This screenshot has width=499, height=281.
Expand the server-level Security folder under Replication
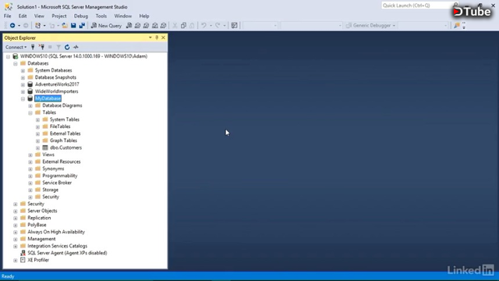tap(16, 205)
